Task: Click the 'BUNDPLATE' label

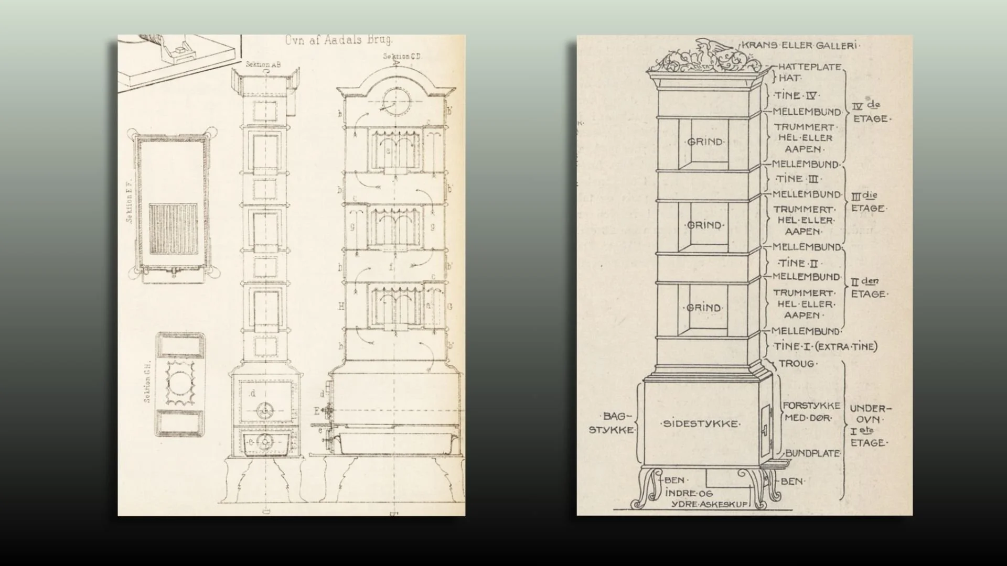Action: (812, 453)
